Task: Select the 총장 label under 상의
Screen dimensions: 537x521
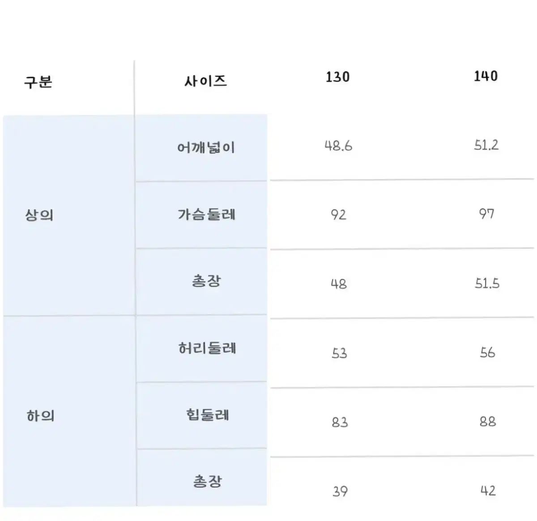Action: click(x=206, y=281)
